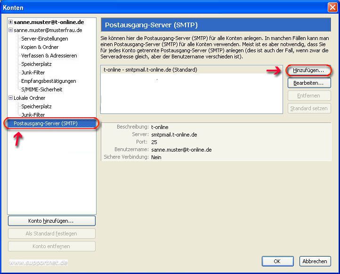Open Kopien & Ordner settings
340x274 pixels.
coord(40,47)
